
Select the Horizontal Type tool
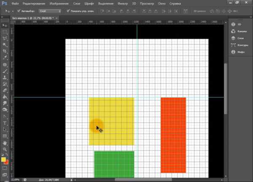(x=5, y=123)
